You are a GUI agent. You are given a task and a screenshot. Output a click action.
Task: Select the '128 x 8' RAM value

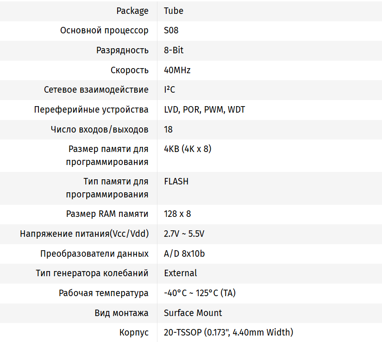pyautogui.click(x=177, y=214)
